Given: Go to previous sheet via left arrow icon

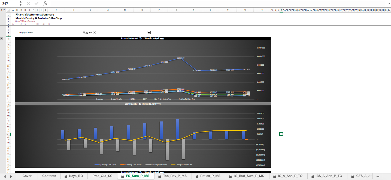Looking at the screenshot, I should [x=21, y=24].
